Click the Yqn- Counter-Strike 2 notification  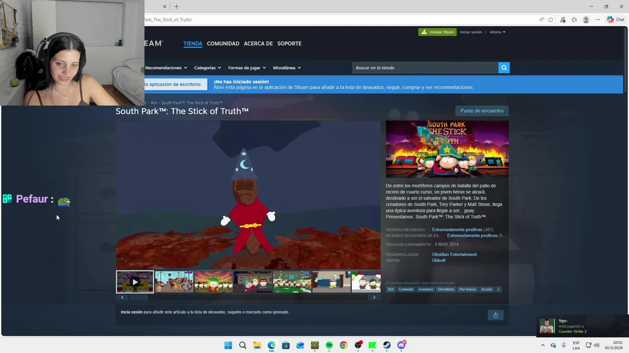click(x=583, y=326)
